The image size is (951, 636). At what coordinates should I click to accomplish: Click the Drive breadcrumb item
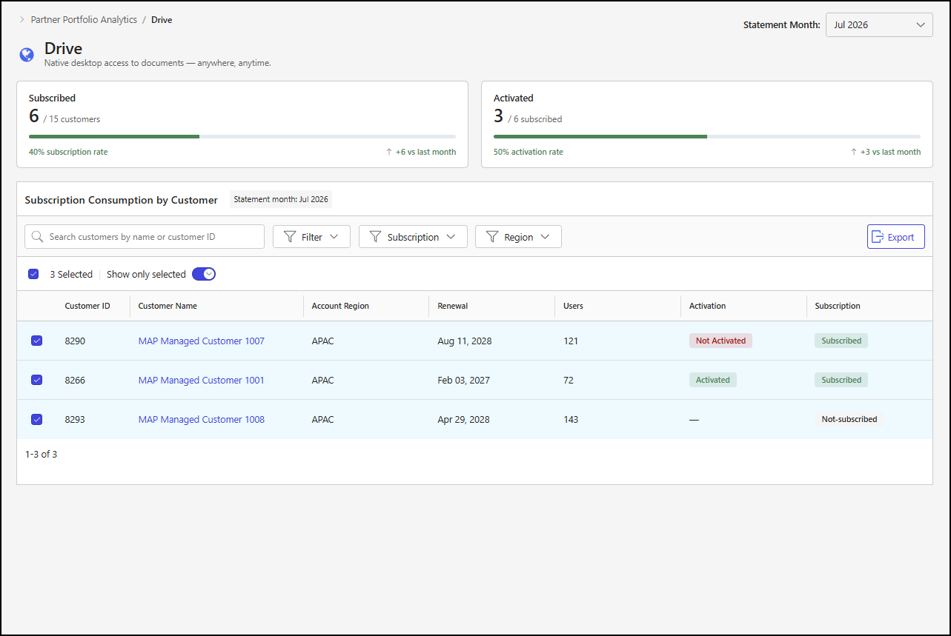(x=162, y=20)
